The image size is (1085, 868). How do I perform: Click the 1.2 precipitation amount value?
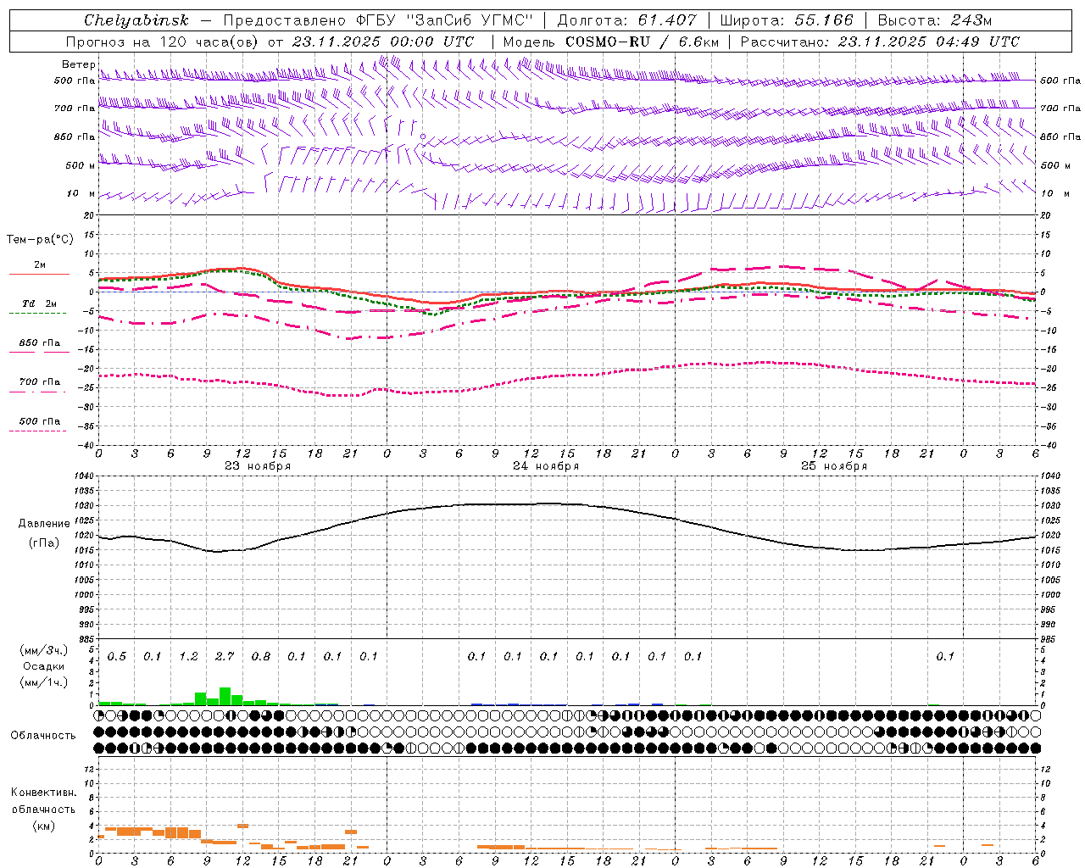188,656
